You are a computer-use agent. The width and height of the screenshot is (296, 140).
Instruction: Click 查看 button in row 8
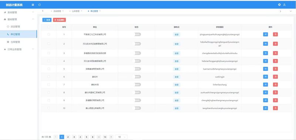tap(176, 92)
